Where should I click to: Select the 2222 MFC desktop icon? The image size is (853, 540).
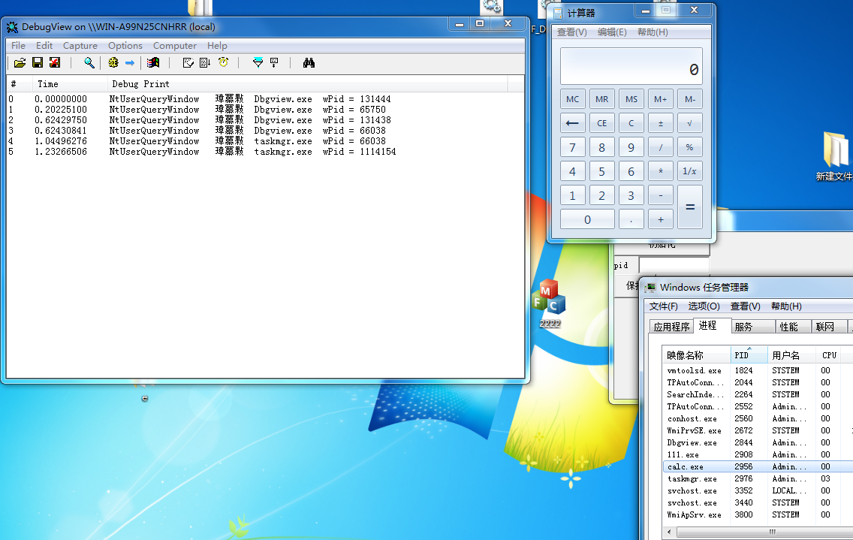tap(550, 303)
